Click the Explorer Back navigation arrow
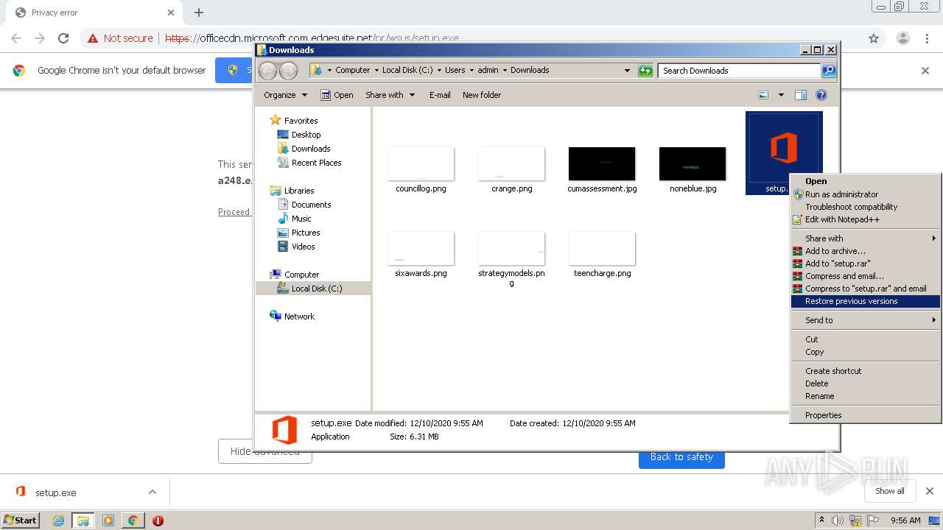This screenshot has height=530, width=943. [x=267, y=71]
